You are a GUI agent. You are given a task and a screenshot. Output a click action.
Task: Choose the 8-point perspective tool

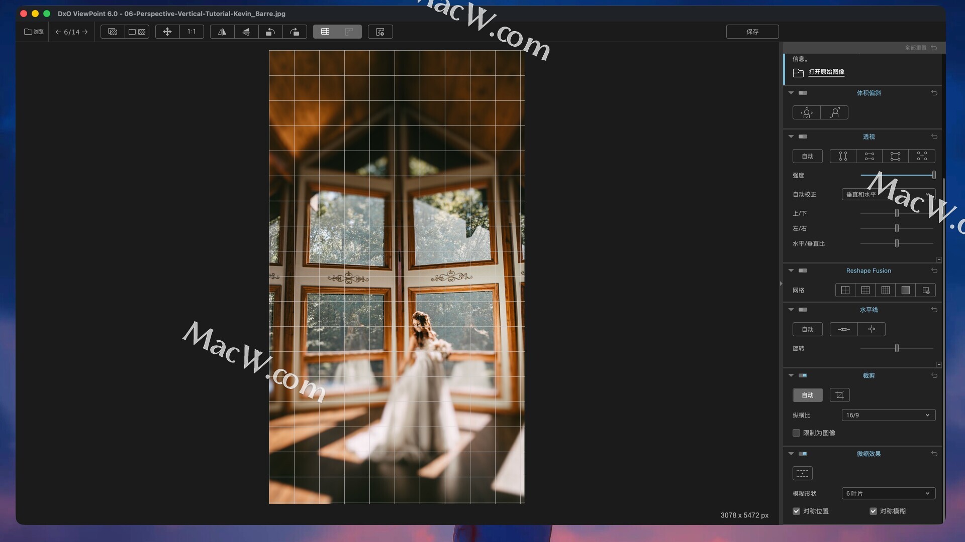(x=922, y=156)
